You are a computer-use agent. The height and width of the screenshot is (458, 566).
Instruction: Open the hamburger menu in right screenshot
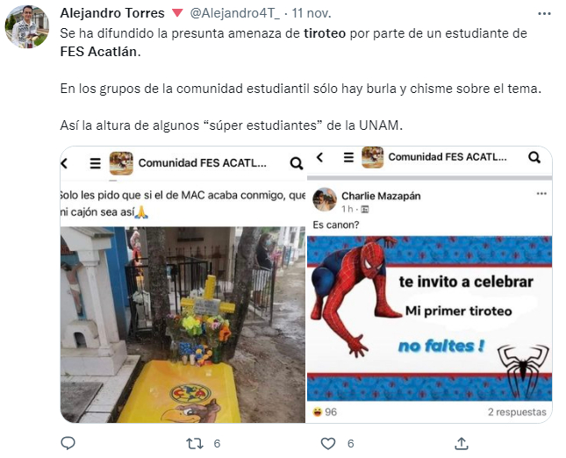tap(348, 157)
